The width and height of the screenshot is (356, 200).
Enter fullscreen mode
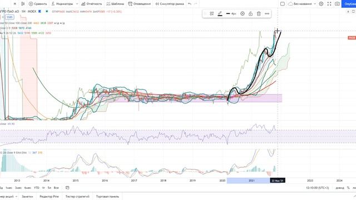[329, 4]
